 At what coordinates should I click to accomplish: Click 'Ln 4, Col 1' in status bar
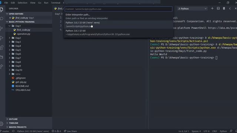[x=184, y=131]
